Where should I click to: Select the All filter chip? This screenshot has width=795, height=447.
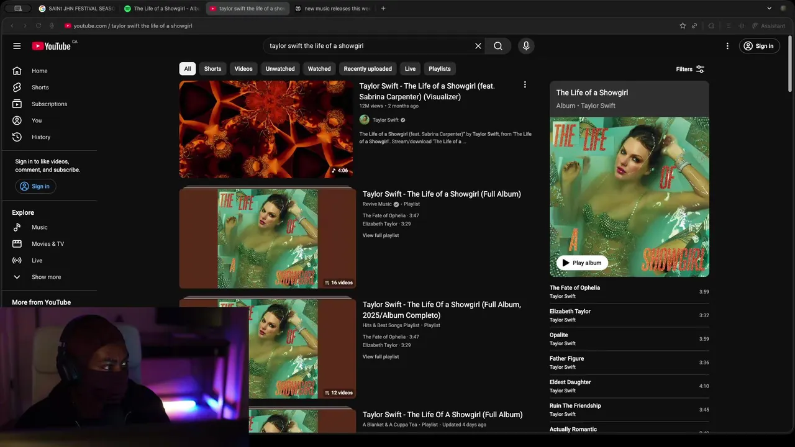188,69
